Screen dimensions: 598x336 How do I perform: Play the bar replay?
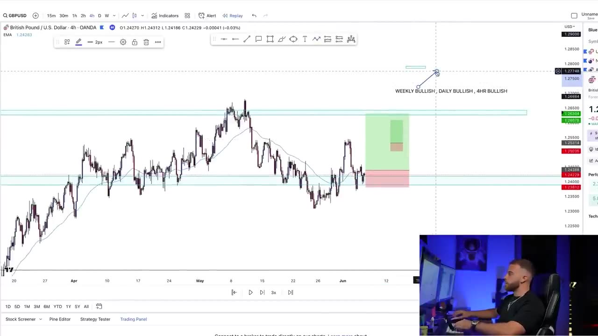click(x=250, y=293)
